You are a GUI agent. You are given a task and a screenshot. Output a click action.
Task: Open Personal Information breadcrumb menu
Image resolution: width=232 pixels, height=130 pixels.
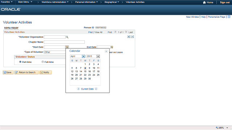[86, 2]
